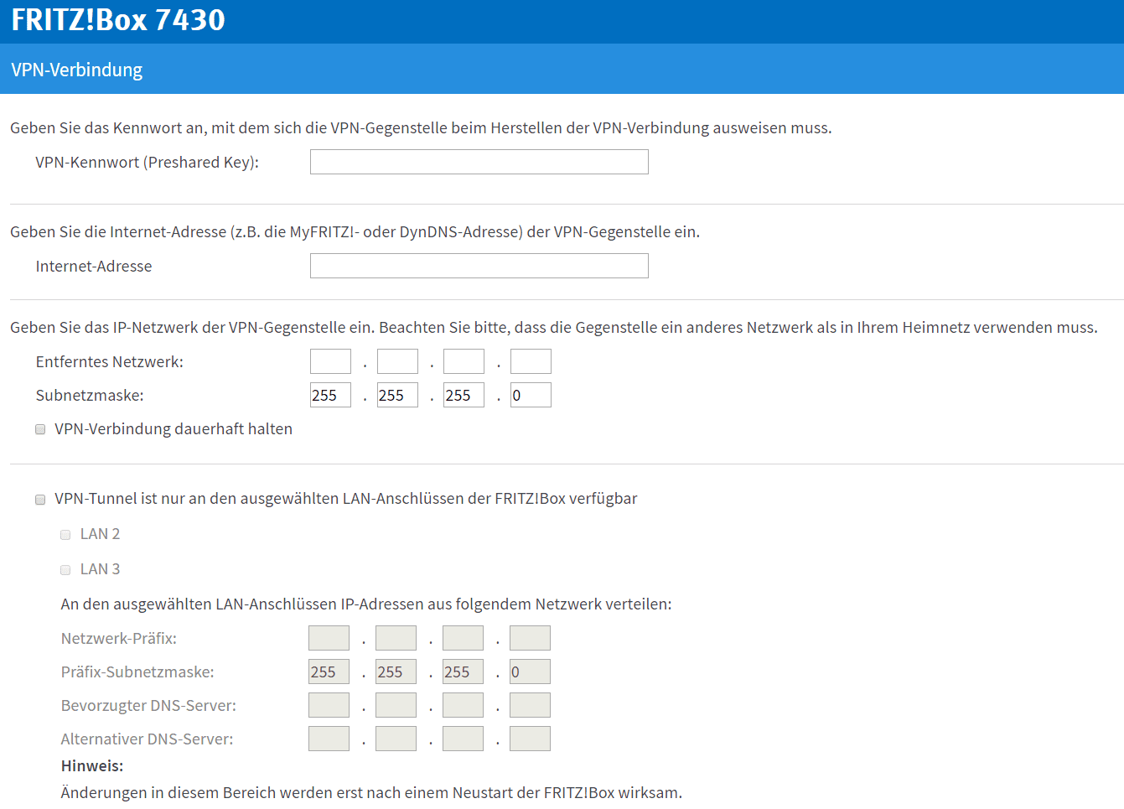Image resolution: width=1124 pixels, height=809 pixels.
Task: Click last Präfix-Subnetzmaske field showing 0
Action: 530,672
